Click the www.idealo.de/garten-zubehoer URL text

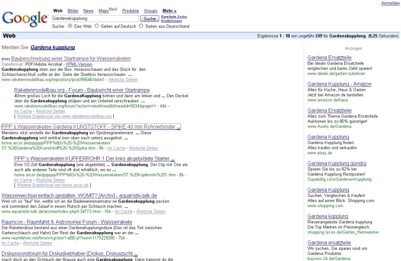(x=336, y=73)
